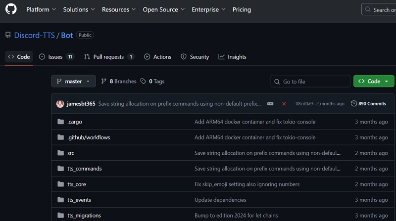Open the green Code dropdown button
Image resolution: width=396 pixels, height=221 pixels.
(x=374, y=81)
